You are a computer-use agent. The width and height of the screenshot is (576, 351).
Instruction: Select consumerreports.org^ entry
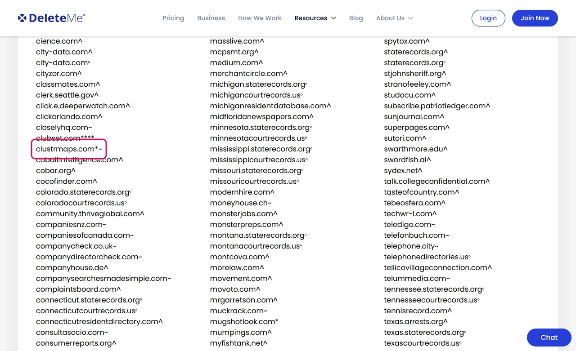(76, 343)
